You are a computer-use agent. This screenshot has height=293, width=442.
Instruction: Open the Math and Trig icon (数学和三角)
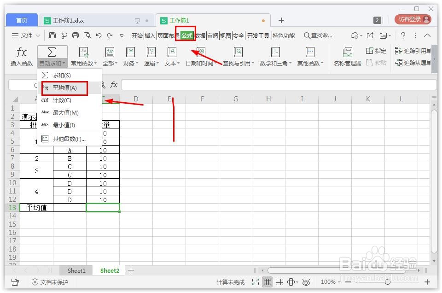coord(275,52)
